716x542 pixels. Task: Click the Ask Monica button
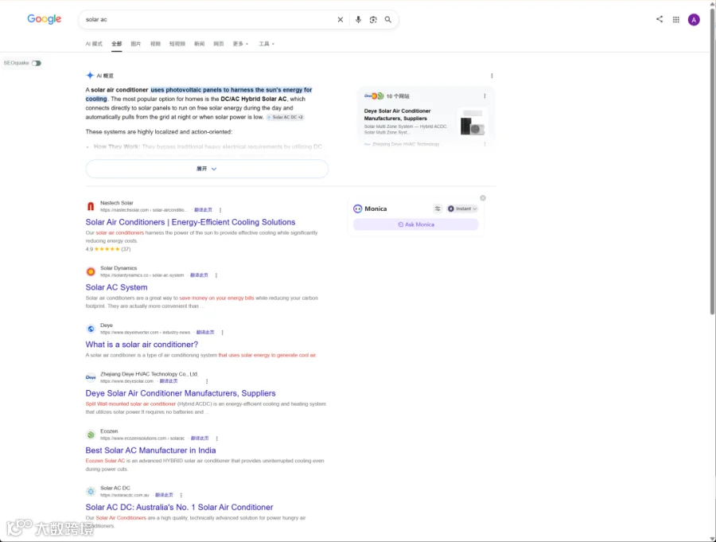click(416, 224)
